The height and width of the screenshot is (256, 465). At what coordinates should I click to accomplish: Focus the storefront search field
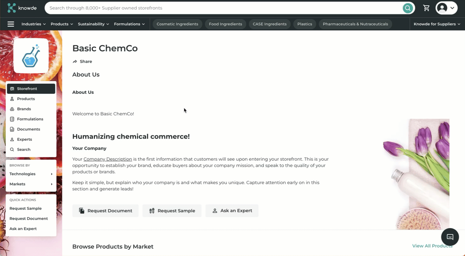click(x=222, y=8)
